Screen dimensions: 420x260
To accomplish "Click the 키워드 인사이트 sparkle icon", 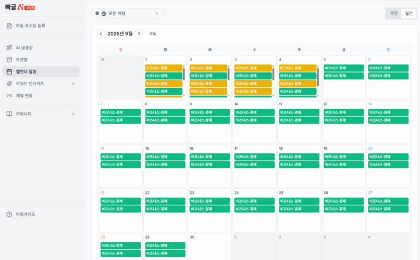I will pyautogui.click(x=9, y=84).
